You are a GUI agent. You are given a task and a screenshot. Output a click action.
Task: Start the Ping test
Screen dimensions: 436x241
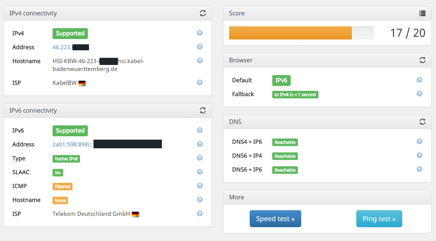pos(379,219)
